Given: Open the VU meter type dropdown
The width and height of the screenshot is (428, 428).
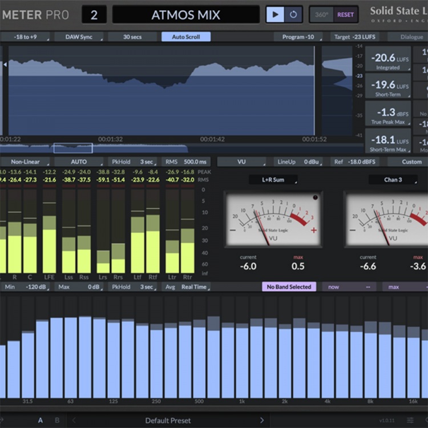Looking at the screenshot, I should tap(241, 162).
